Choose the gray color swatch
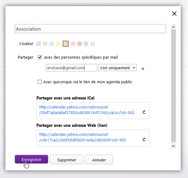 93,44
